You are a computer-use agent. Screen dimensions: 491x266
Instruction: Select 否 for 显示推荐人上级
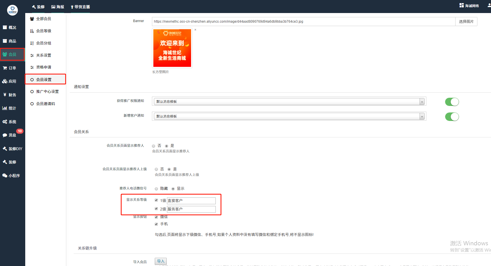[156, 169]
